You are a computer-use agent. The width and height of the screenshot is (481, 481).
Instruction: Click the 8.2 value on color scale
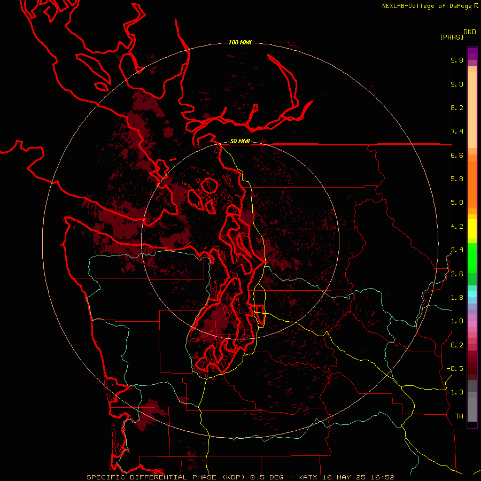tap(457, 107)
